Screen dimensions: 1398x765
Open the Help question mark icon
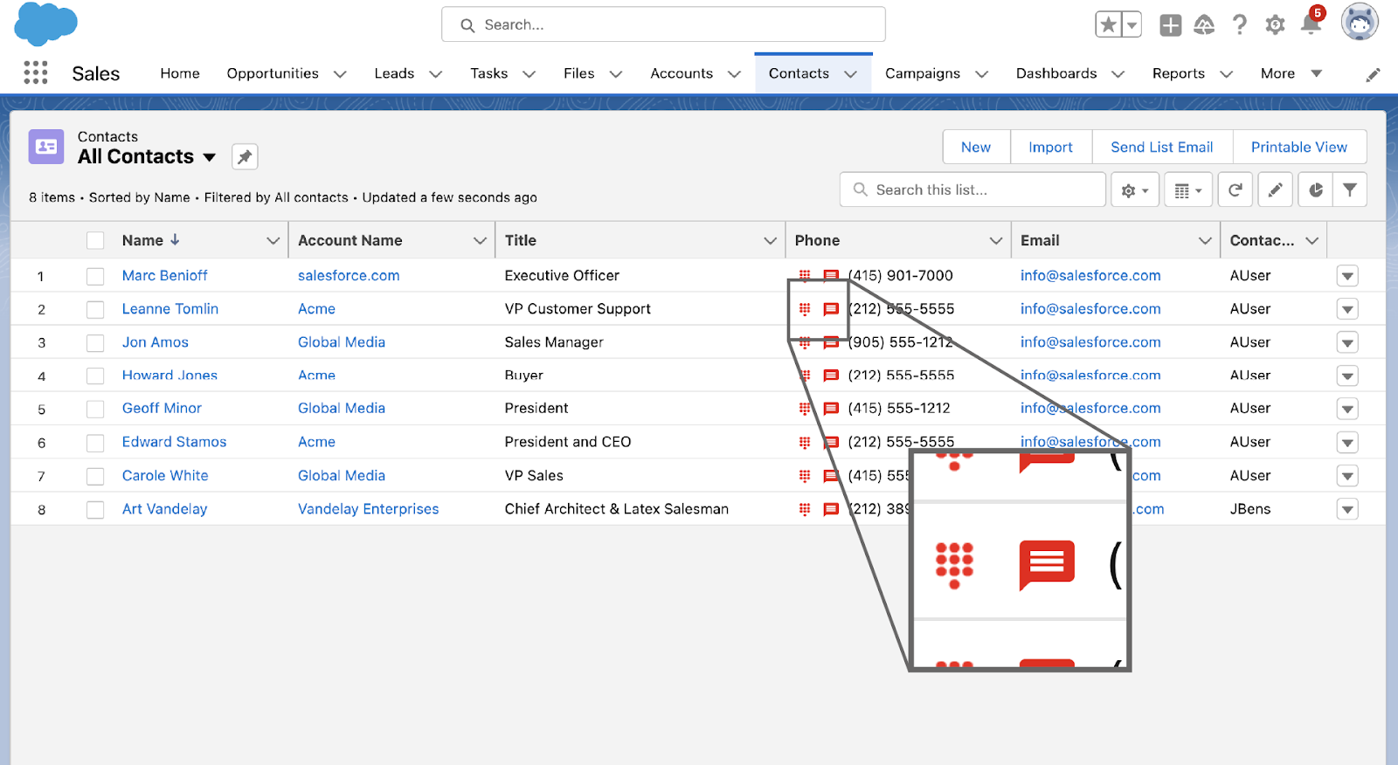(1239, 24)
